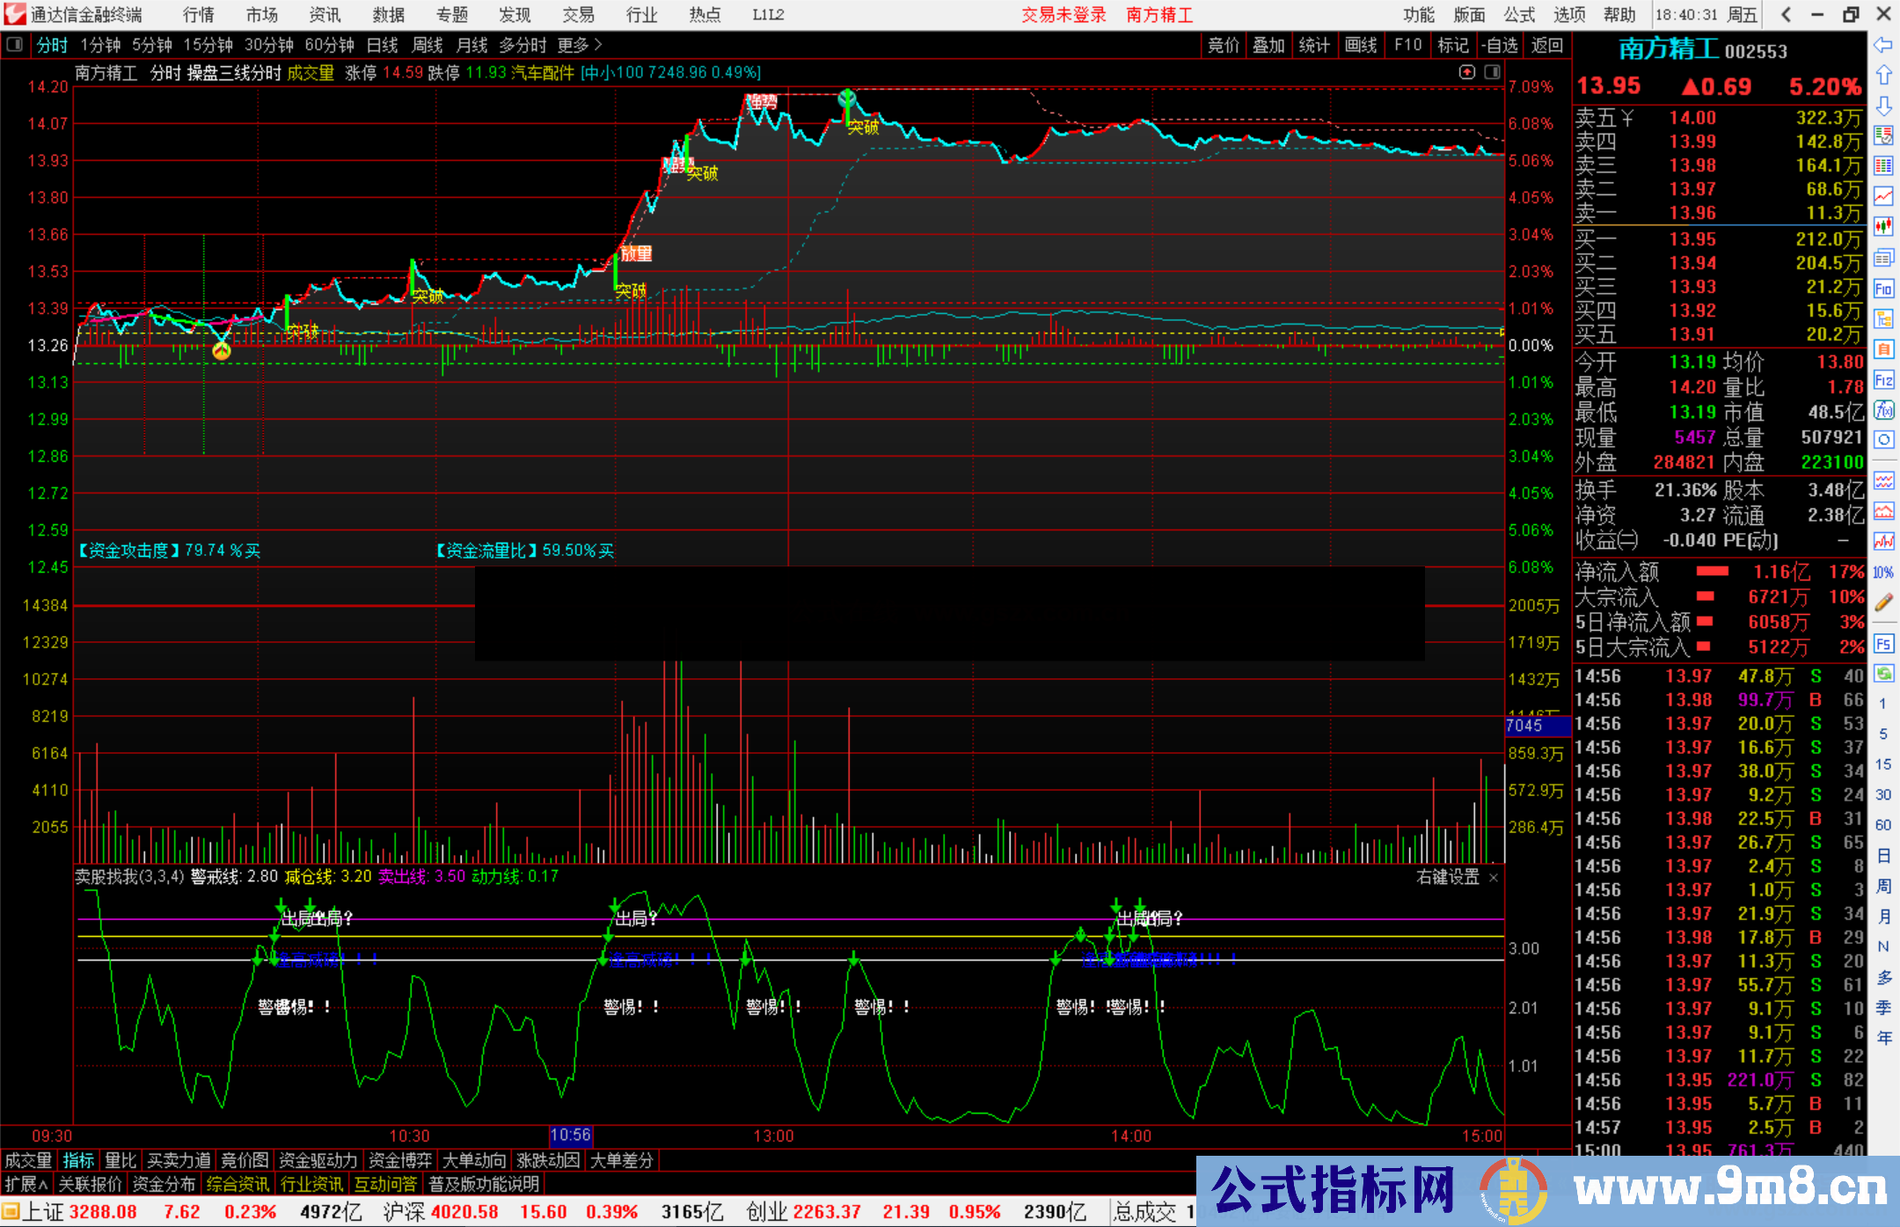Click the red trend line chart icon

tap(1883, 196)
